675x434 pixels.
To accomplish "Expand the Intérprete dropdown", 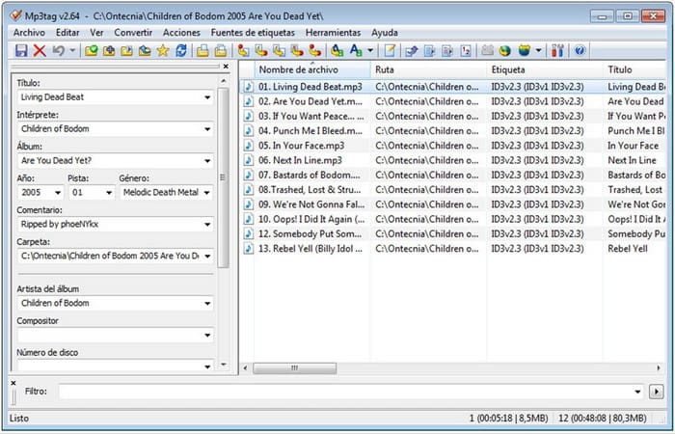I will pos(207,129).
